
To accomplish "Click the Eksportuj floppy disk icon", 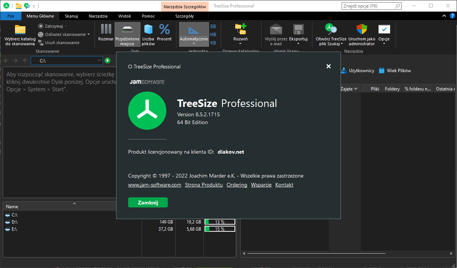I will click(x=298, y=29).
